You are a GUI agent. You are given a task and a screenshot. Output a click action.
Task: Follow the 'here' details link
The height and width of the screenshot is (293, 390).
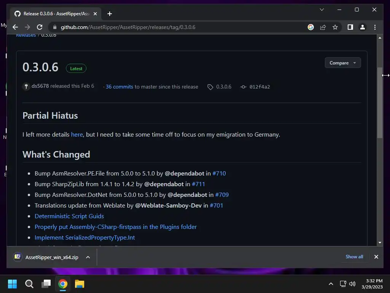pos(77,135)
